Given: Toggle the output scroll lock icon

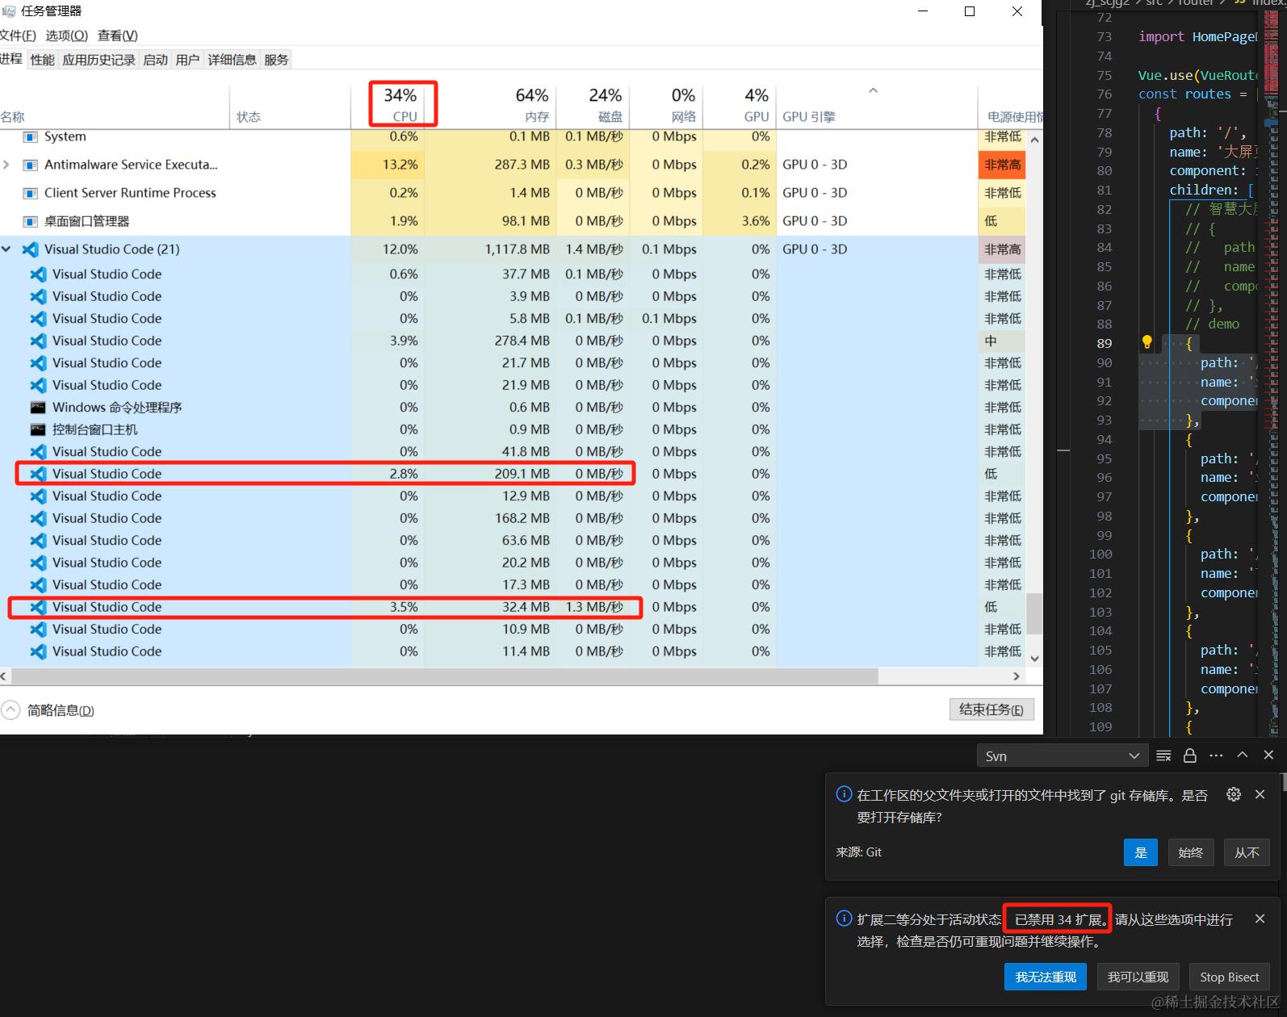Looking at the screenshot, I should pos(1189,755).
